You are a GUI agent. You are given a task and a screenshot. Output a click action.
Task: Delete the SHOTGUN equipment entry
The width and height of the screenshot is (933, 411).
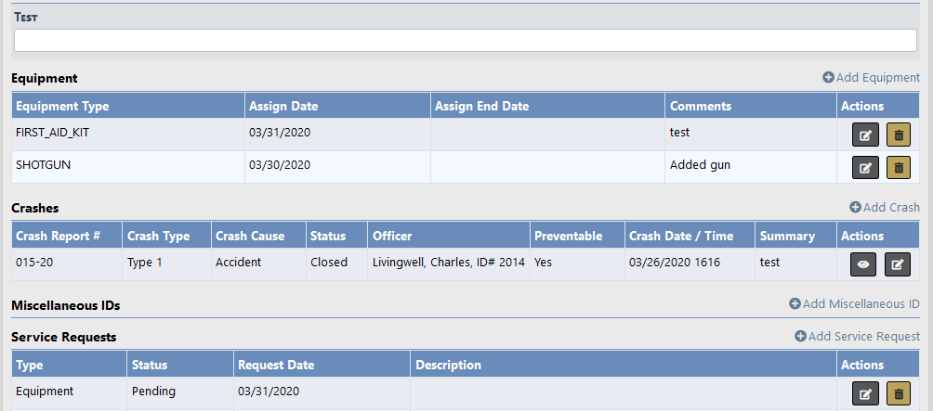tap(898, 167)
